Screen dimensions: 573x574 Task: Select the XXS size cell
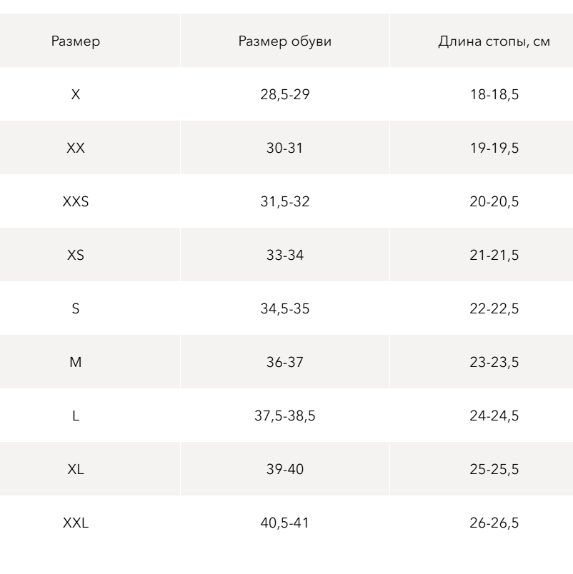76,202
